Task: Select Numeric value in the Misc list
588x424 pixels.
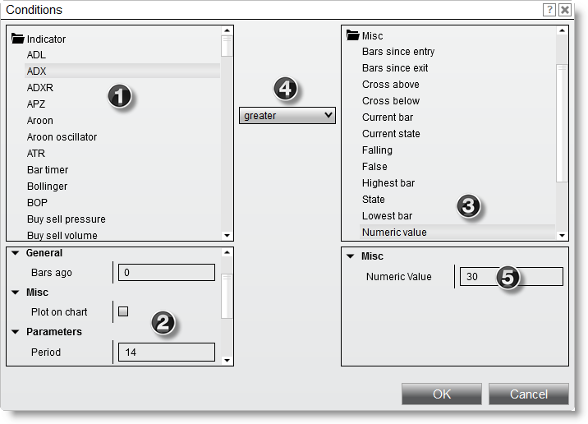Action: tap(394, 233)
